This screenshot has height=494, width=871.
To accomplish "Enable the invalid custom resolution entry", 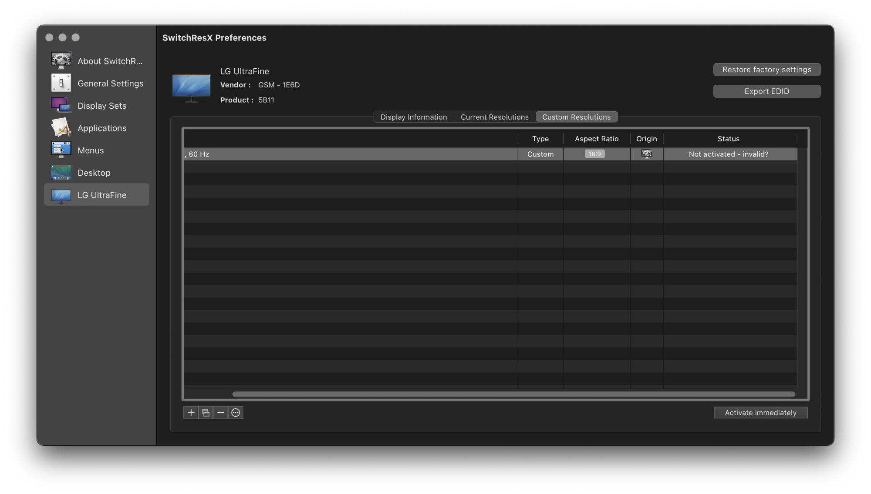I will [x=760, y=412].
